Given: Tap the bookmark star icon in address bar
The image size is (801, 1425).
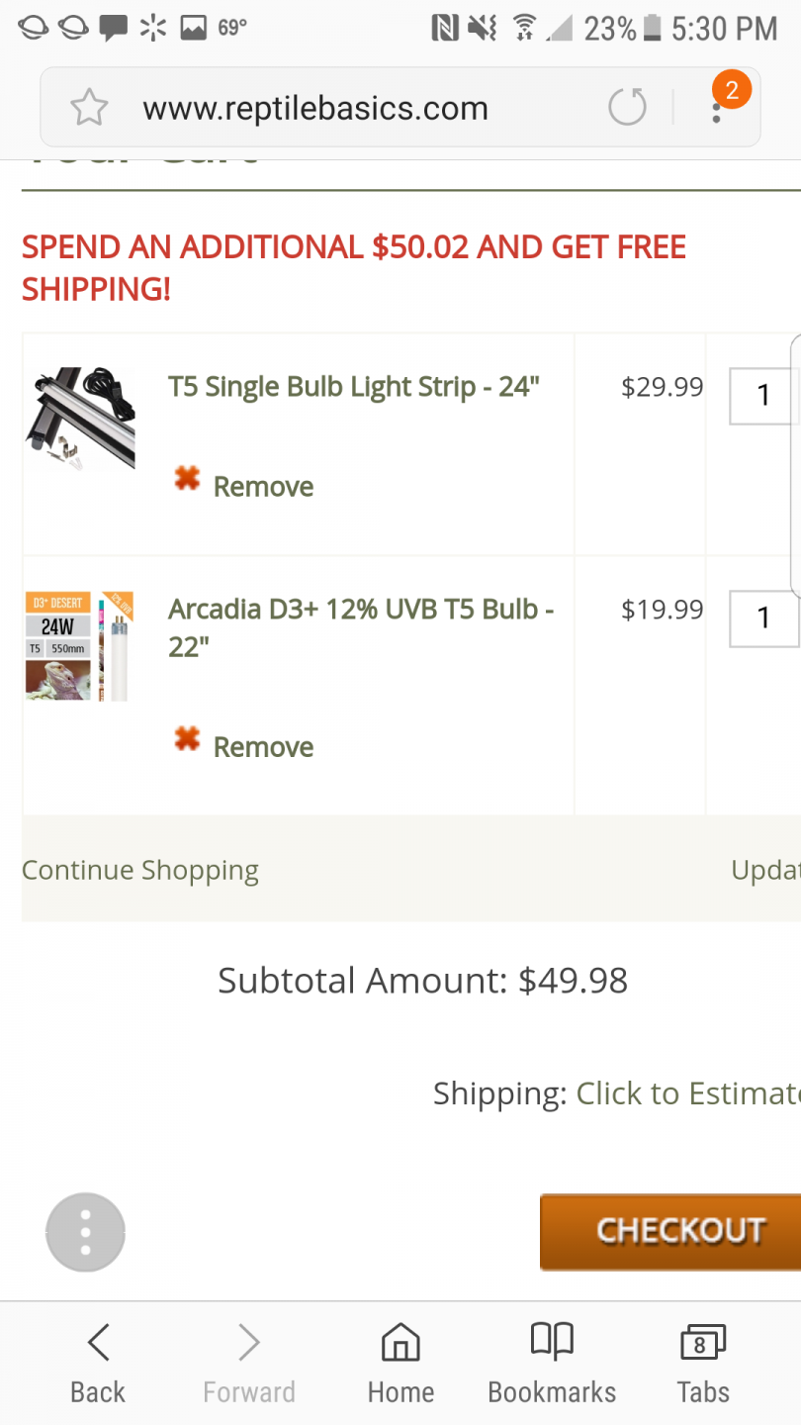Looking at the screenshot, I should click(89, 107).
